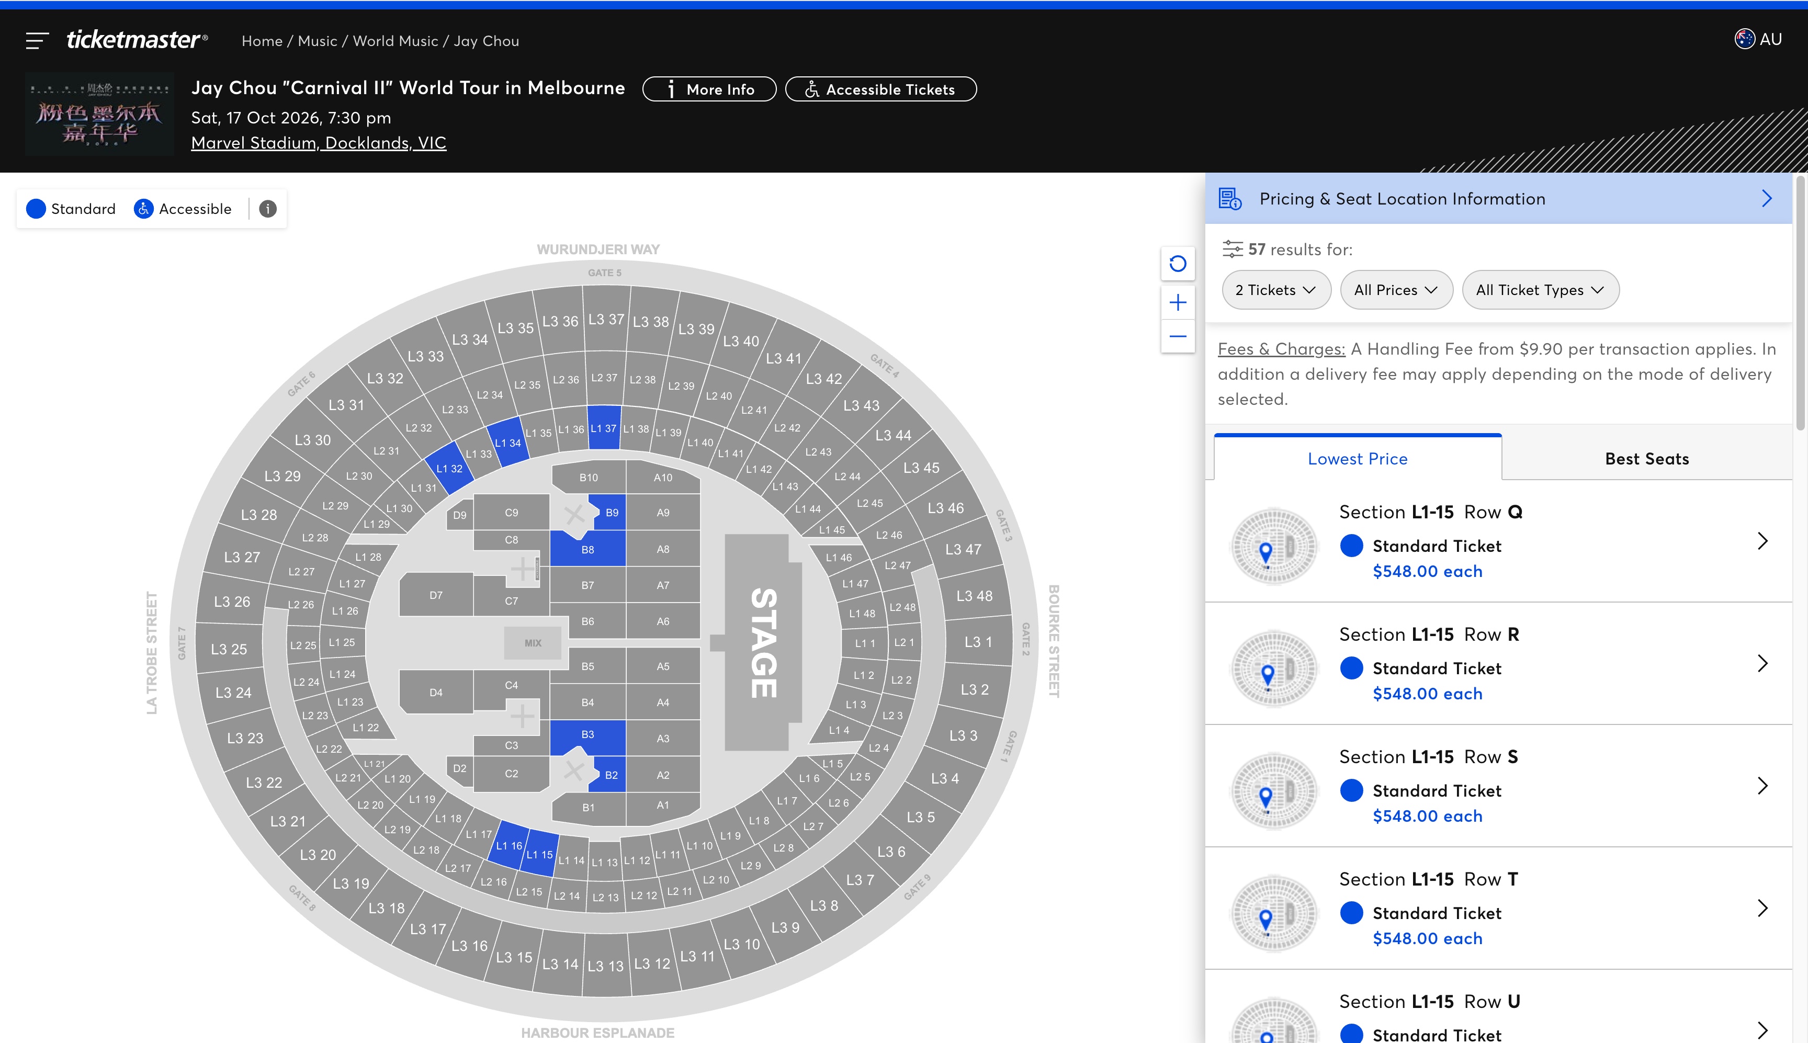Open Music in the breadcrumb

pos(318,41)
